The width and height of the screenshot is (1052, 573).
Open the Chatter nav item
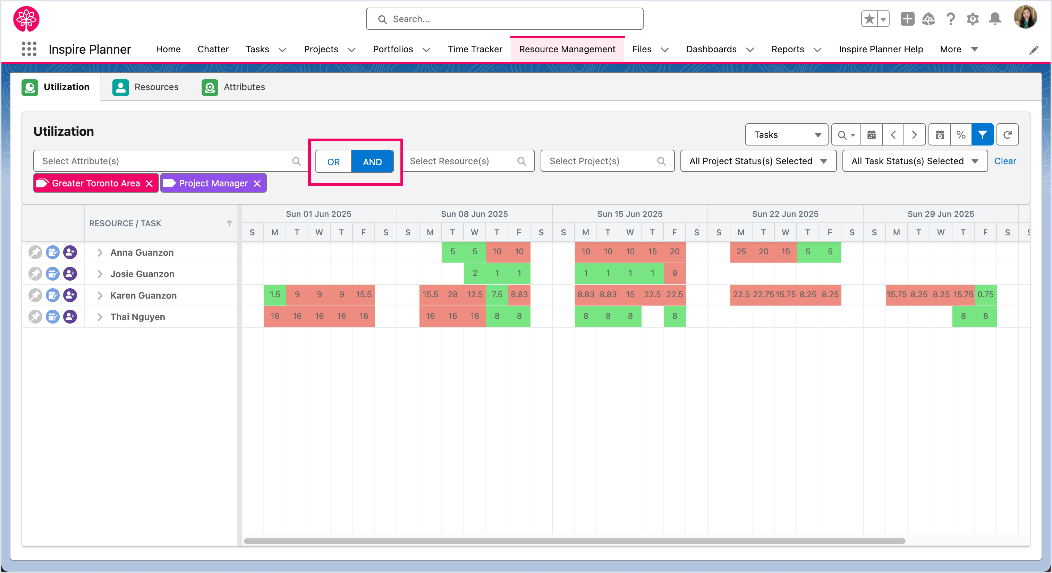click(213, 49)
